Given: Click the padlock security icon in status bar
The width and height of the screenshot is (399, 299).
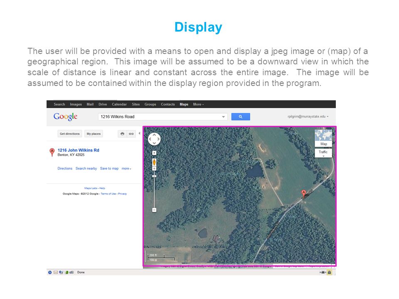Looking at the screenshot, I should (329, 272).
